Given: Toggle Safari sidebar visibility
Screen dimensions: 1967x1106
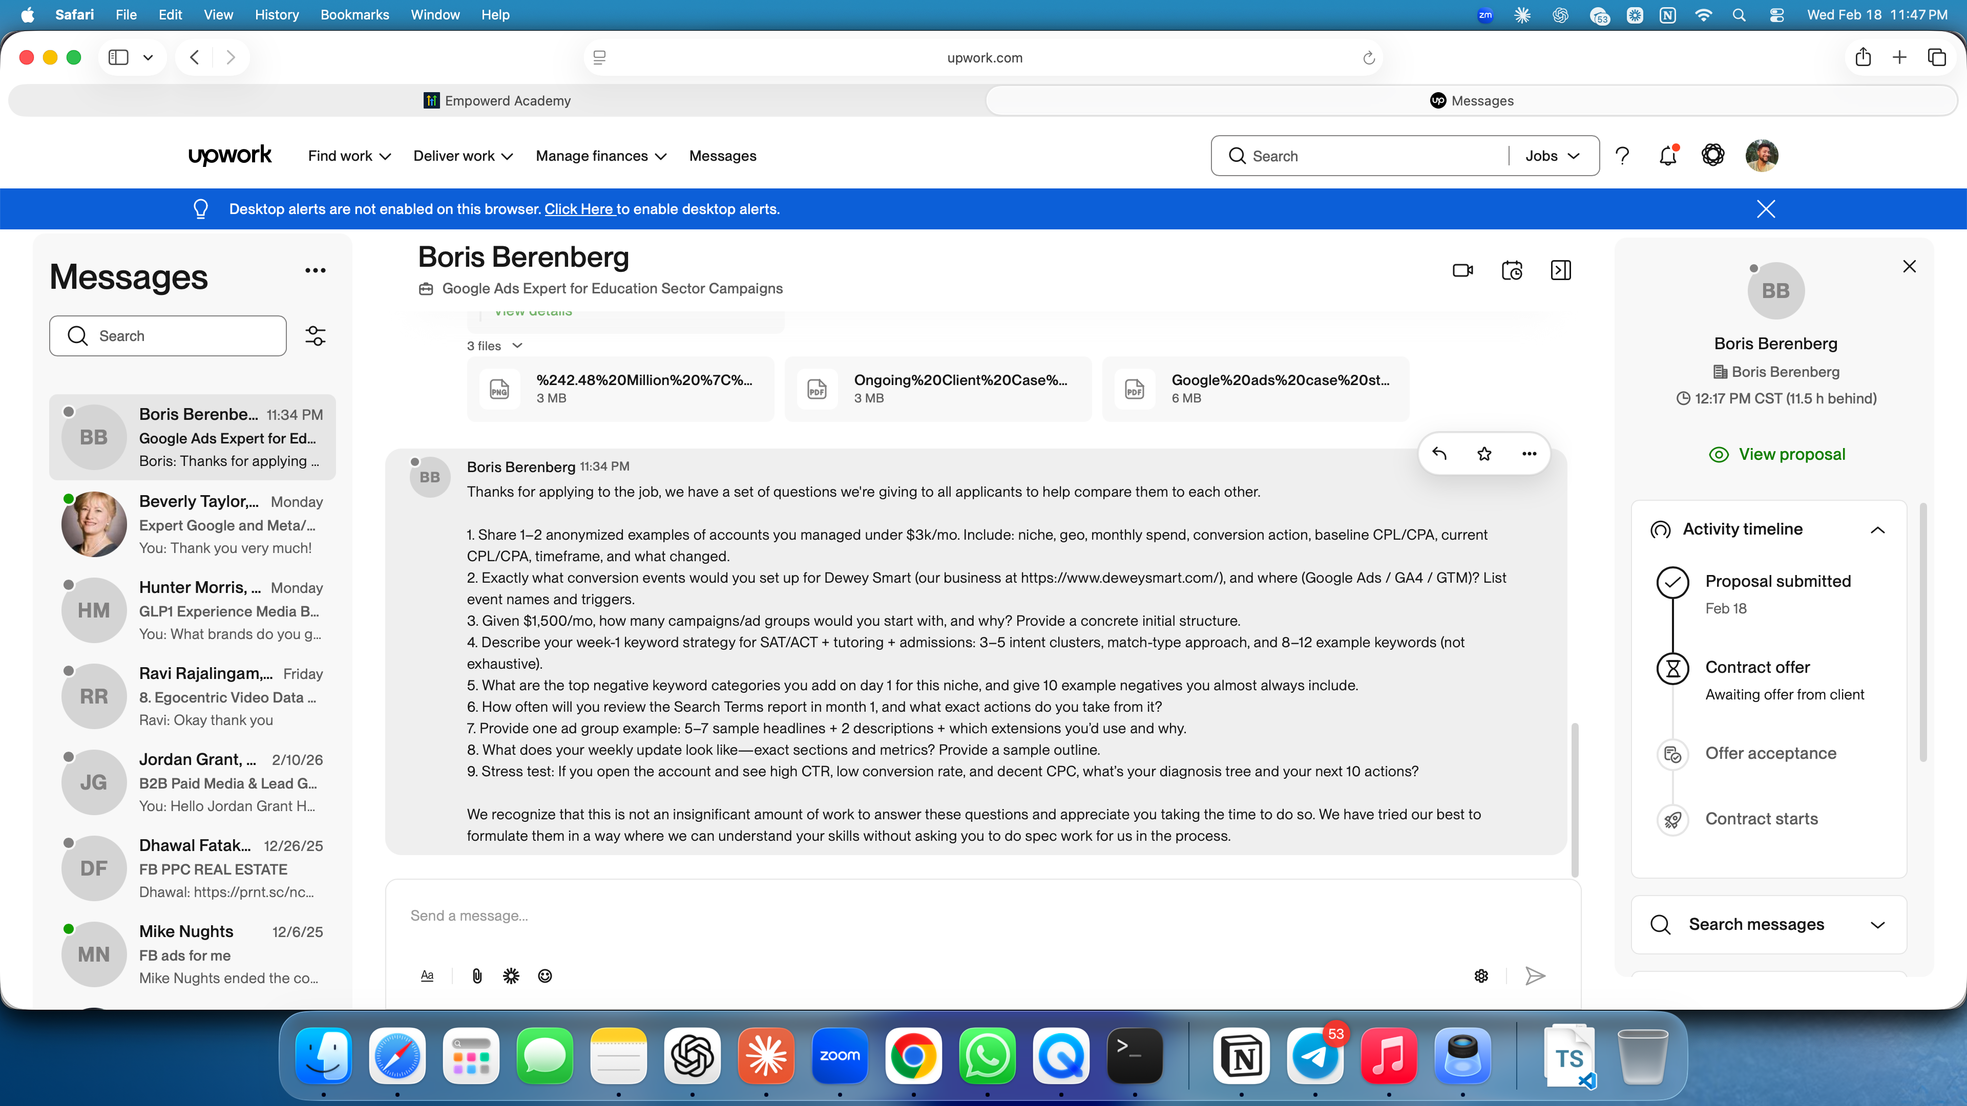Looking at the screenshot, I should click(118, 57).
